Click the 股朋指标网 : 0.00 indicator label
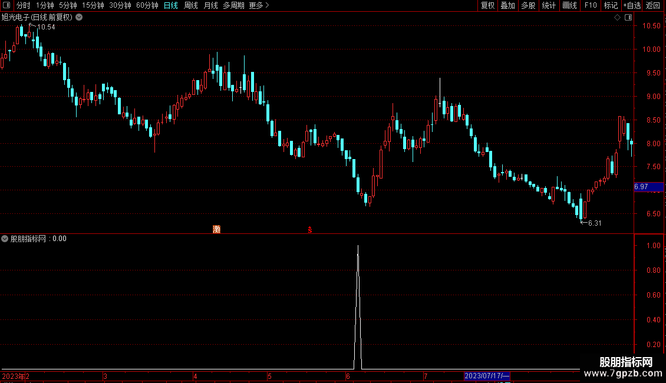This screenshot has width=666, height=383. coord(38,239)
